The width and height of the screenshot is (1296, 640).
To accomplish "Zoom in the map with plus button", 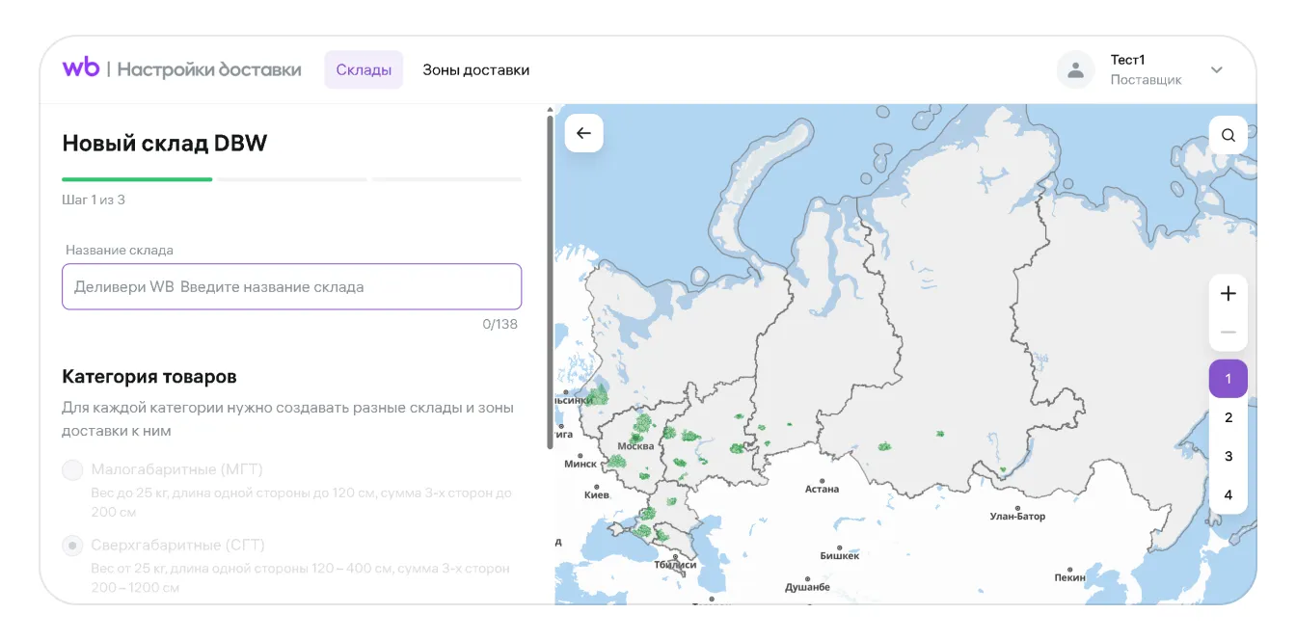I will coord(1228,294).
